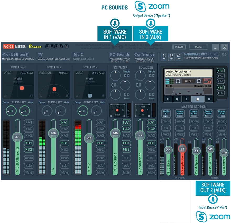Image resolution: width=231 pixels, height=223 pixels.
Task: Select input device for the Mic (USB port) strip
Action: (18, 59)
